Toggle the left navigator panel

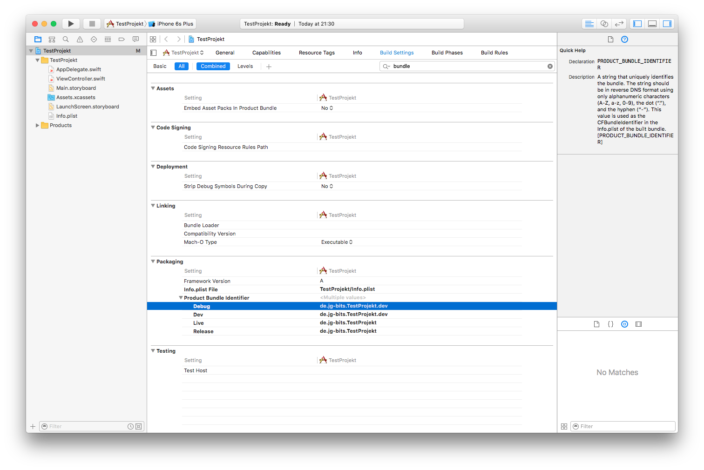[637, 24]
